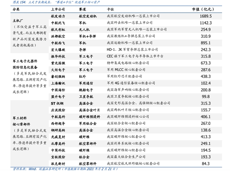Click the market value 1689.5
The image size is (230, 171).
coord(206,16)
